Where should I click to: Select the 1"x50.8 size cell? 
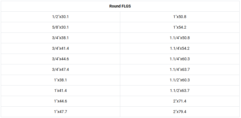180,17
